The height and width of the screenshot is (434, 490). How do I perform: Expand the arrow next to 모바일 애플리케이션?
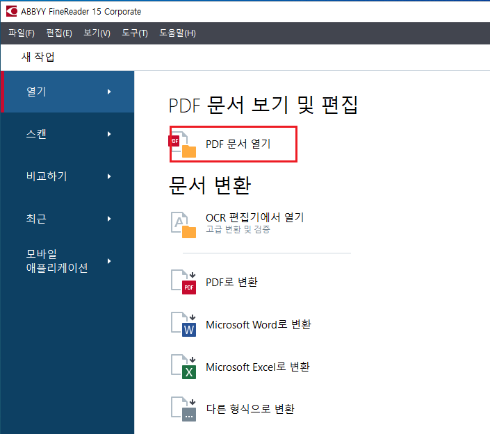(x=109, y=261)
